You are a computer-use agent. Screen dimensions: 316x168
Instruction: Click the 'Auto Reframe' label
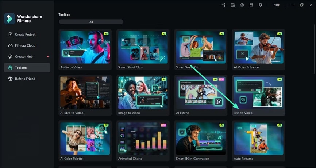point(243,159)
